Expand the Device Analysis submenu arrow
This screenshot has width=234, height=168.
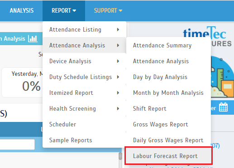click(118, 61)
